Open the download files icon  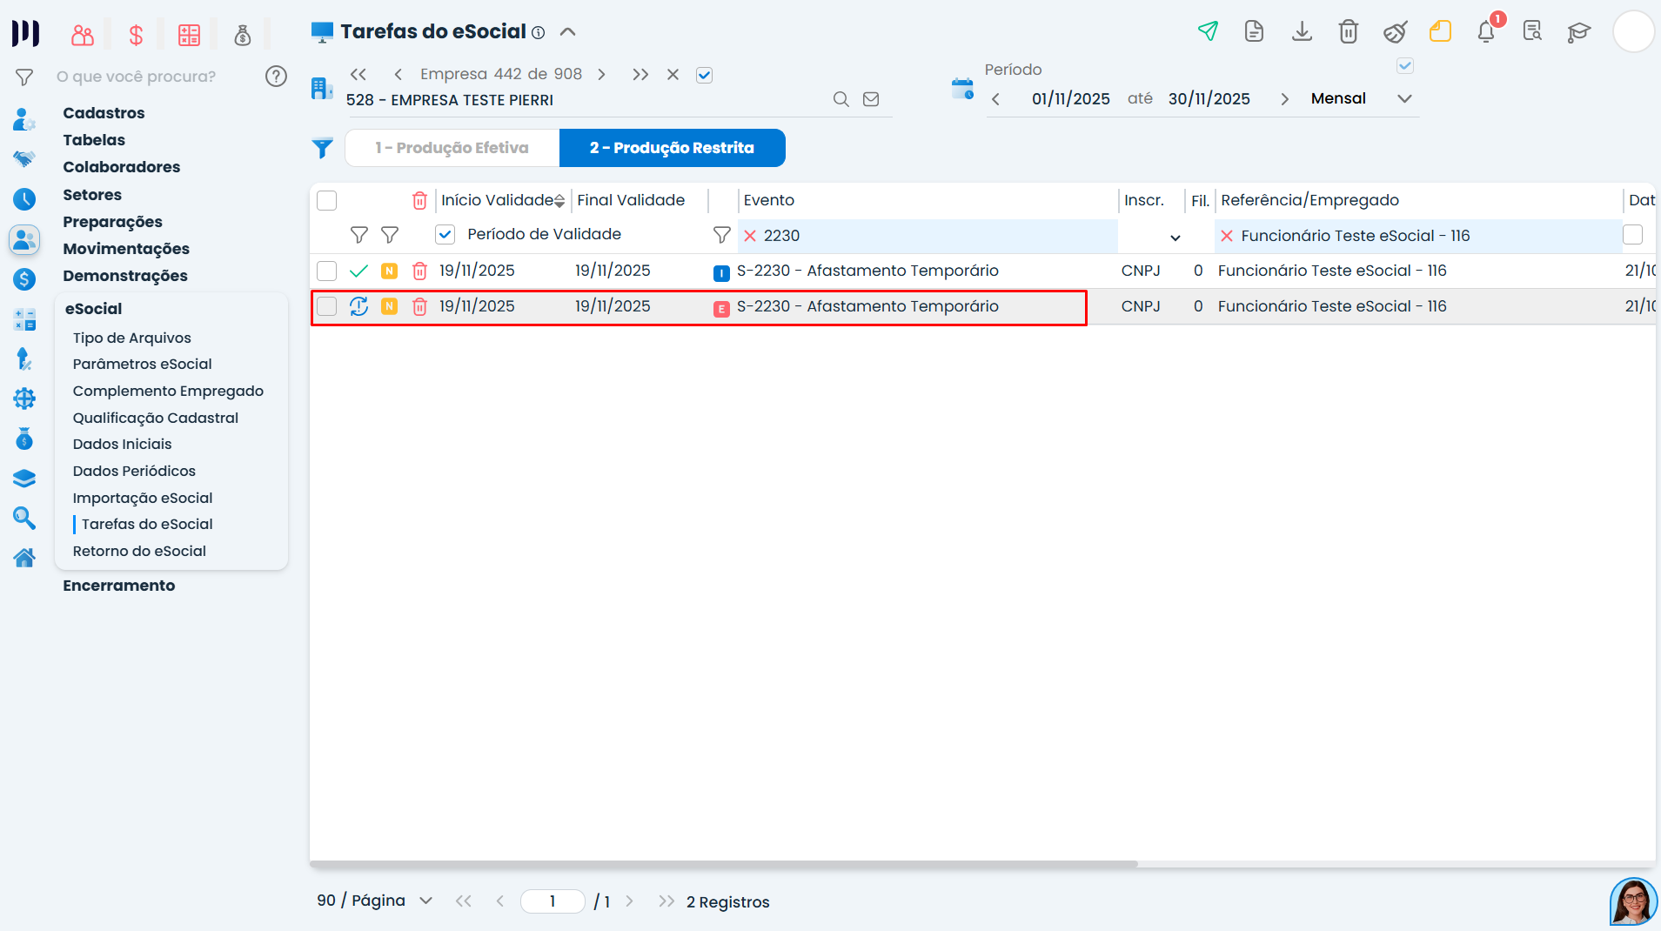pyautogui.click(x=1301, y=30)
